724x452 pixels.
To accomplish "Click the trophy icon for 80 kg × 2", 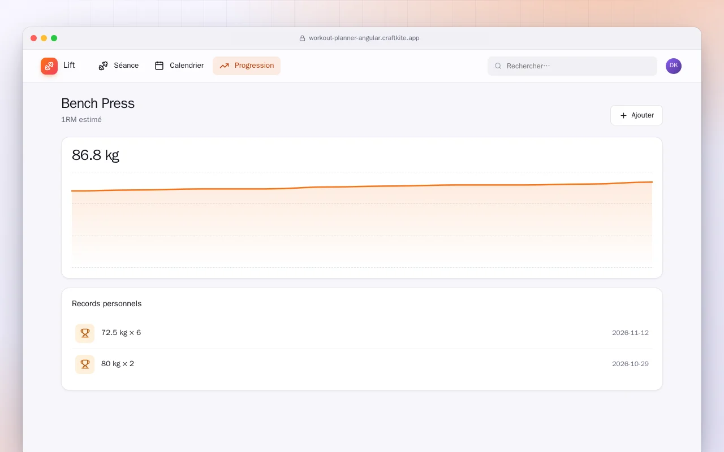I will tap(85, 364).
